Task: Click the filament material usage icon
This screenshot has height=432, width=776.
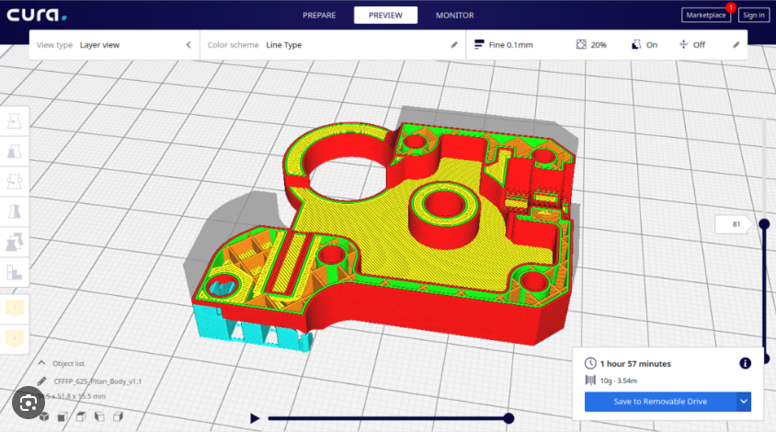Action: pos(590,380)
